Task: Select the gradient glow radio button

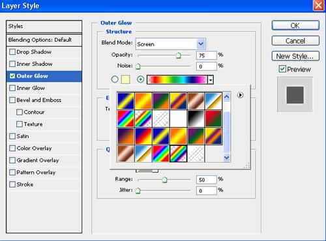Action: (141, 79)
